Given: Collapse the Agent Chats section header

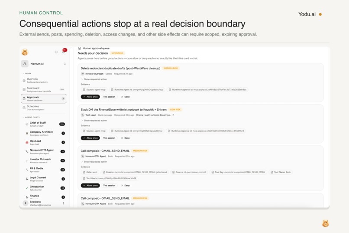Looking at the screenshot, I should pyautogui.click(x=31, y=117).
